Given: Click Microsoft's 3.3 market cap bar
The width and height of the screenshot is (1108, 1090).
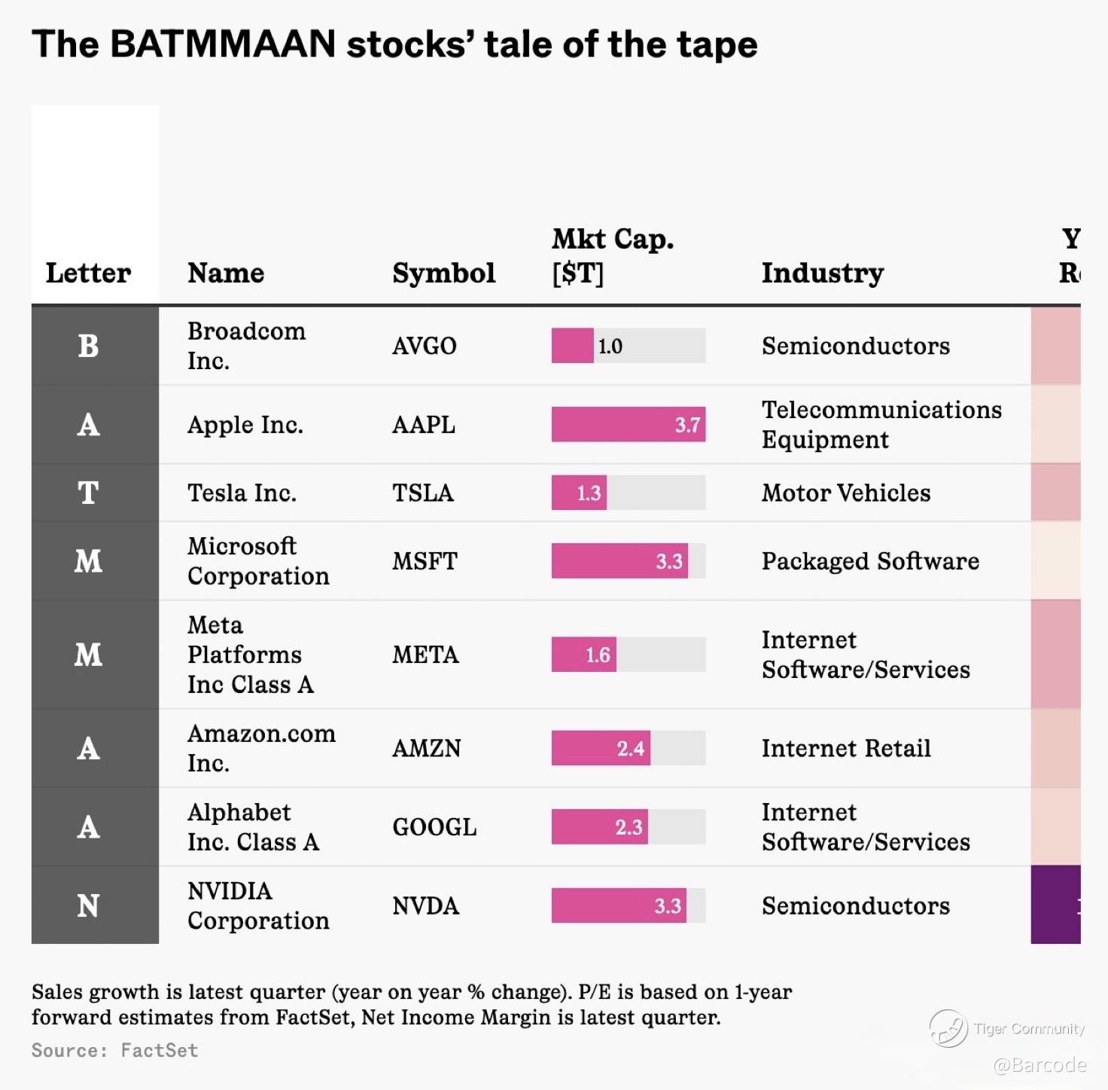Looking at the screenshot, I should [x=619, y=561].
